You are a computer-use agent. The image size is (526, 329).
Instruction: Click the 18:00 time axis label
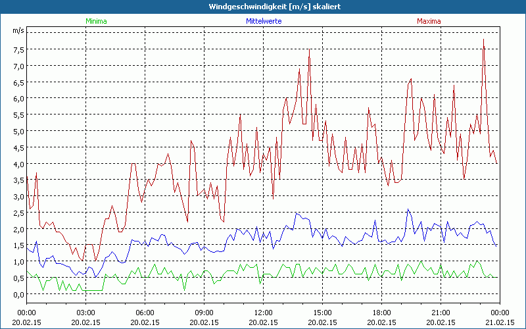coord(382,313)
